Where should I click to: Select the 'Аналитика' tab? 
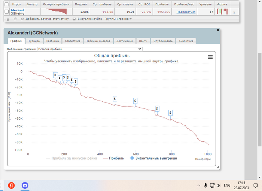click(186, 41)
